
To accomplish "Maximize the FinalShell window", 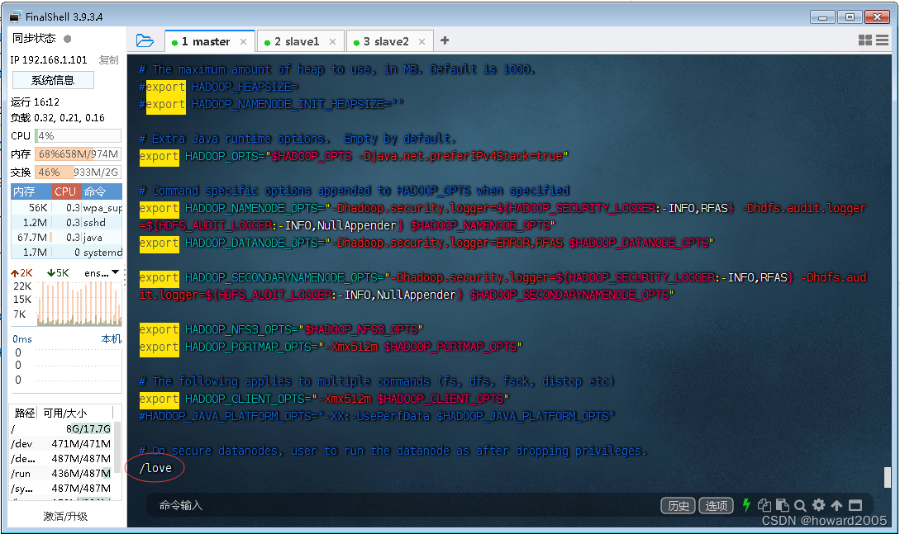I will click(850, 17).
